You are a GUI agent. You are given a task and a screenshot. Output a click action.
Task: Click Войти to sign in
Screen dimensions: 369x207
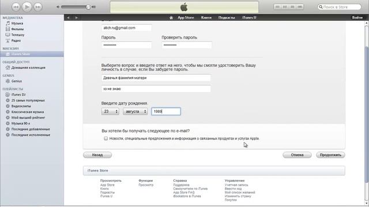357,18
